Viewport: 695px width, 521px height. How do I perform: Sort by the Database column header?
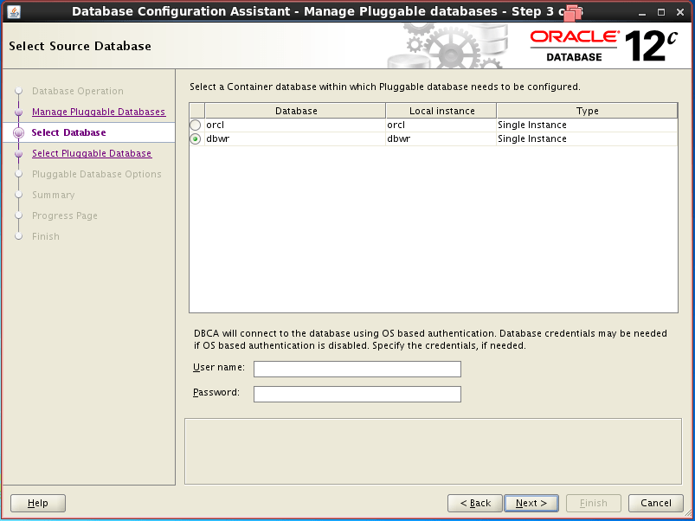pos(296,111)
